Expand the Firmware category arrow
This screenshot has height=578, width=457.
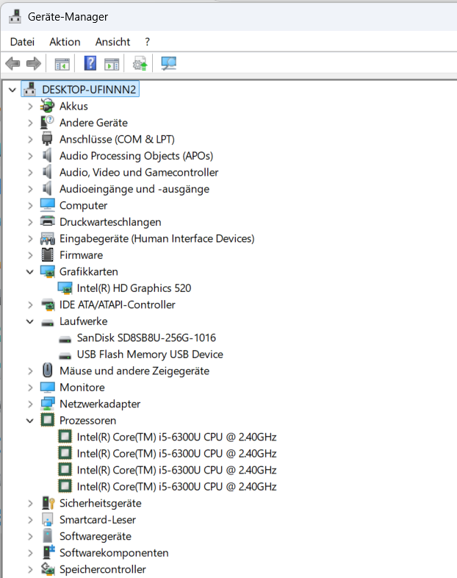pos(30,255)
